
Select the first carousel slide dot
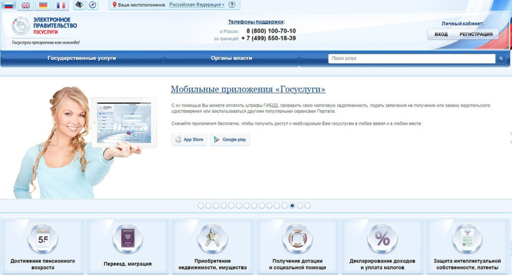coord(201,205)
